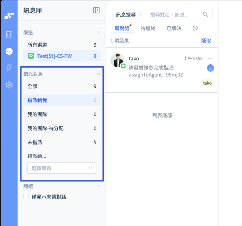Screen dimensions: 242x226
Task: Select 全部 assignee filter
Action: click(62, 86)
